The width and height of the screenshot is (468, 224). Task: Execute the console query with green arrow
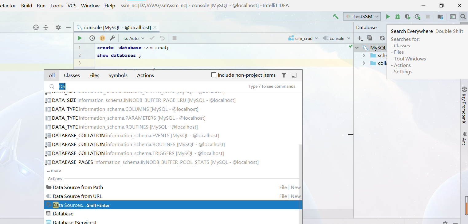click(x=80, y=38)
